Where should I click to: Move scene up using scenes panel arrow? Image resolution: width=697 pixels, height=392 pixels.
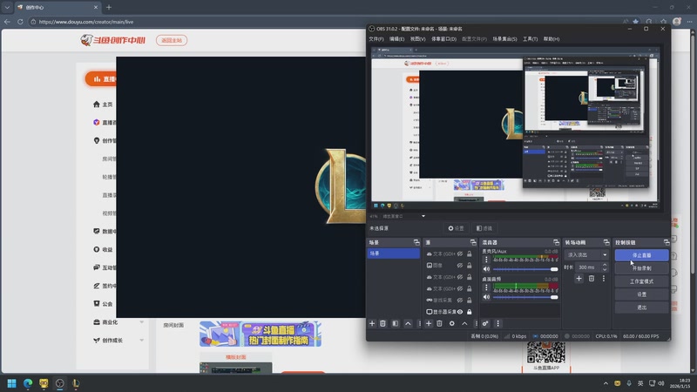(x=408, y=323)
